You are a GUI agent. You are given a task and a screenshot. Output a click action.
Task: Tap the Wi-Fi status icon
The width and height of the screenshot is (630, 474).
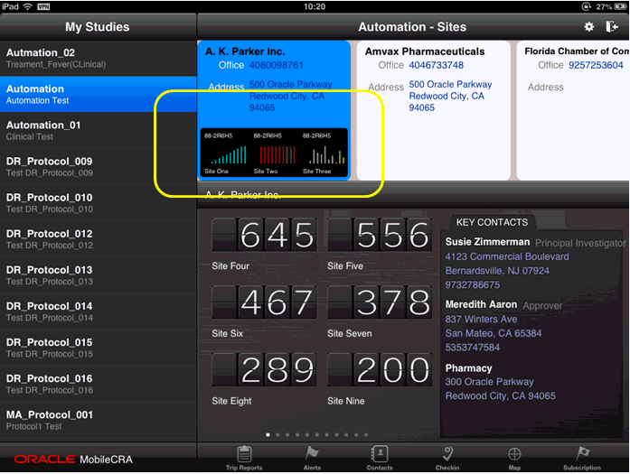(x=28, y=6)
